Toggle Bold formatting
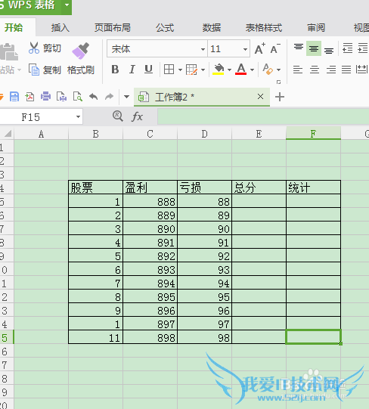The height and width of the screenshot is (409, 369). tap(115, 70)
